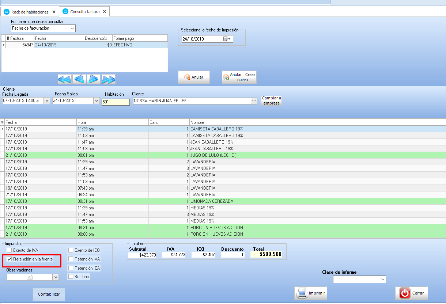
Task: Open the Clase de informe dropdown
Action: coord(383,280)
